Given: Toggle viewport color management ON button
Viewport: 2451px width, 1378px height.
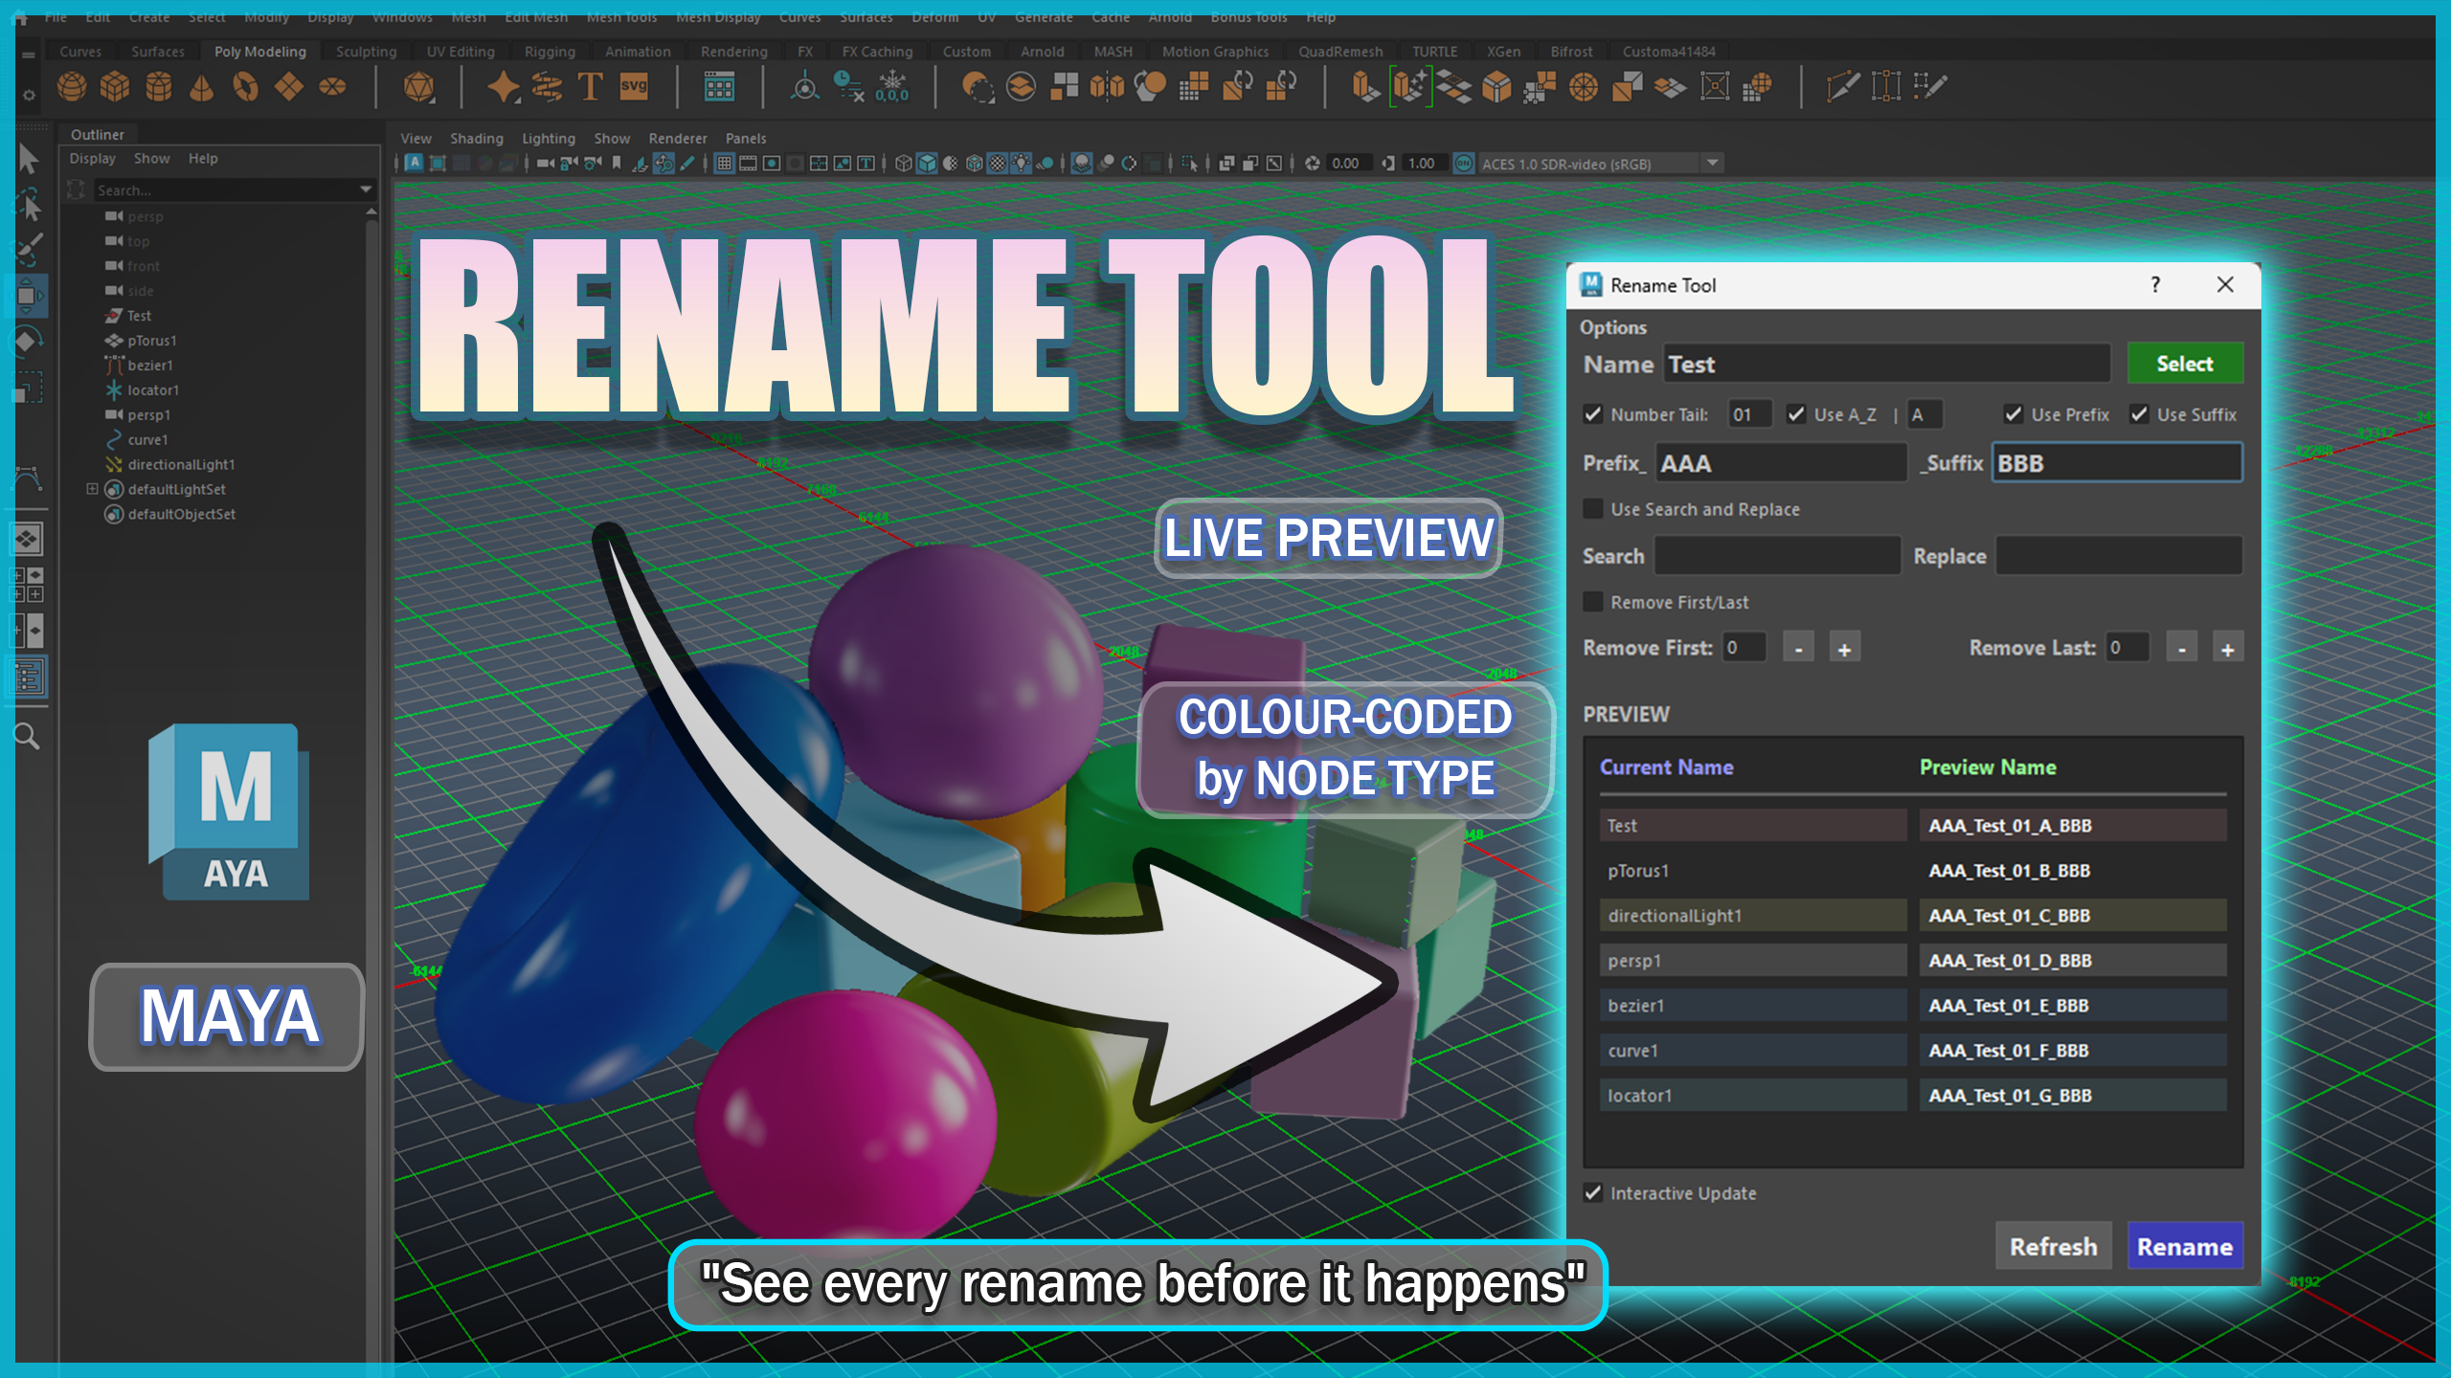Looking at the screenshot, I should pos(1464,164).
